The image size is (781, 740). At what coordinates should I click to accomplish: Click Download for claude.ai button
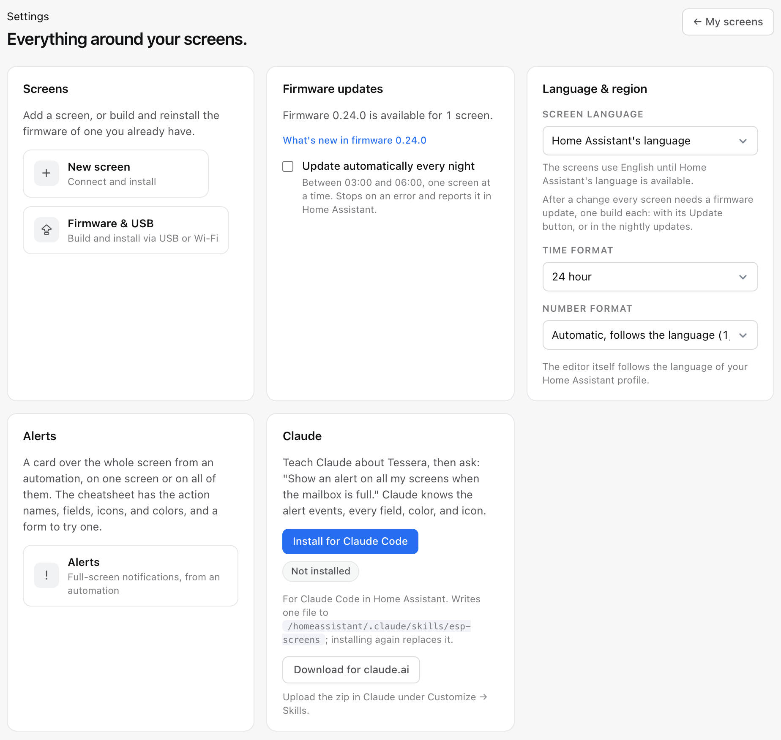coord(351,670)
